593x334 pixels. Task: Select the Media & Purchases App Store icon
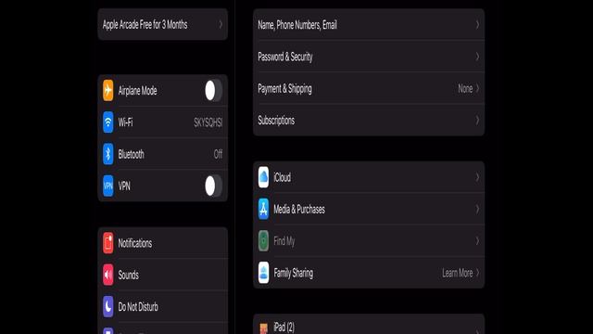[x=263, y=209]
